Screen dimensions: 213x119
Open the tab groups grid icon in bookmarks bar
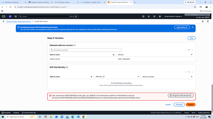(2, 11)
